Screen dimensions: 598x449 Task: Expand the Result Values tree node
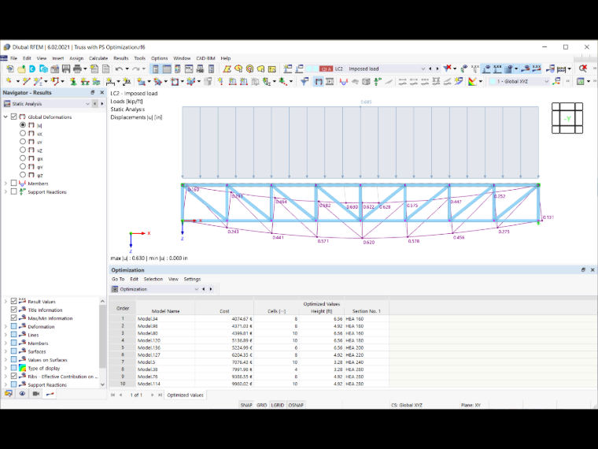pos(6,301)
